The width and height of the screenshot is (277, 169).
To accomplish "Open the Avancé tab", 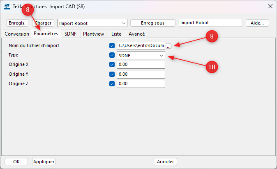I will [136, 34].
